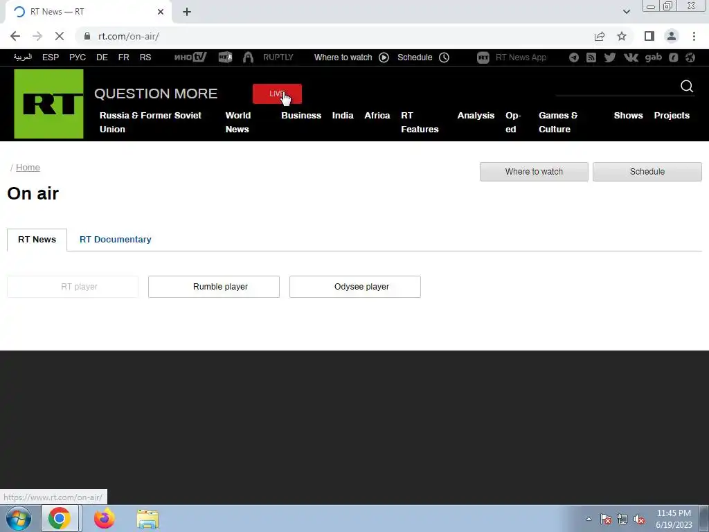Open RT News App link
This screenshot has height=532, width=709.
click(x=512, y=57)
